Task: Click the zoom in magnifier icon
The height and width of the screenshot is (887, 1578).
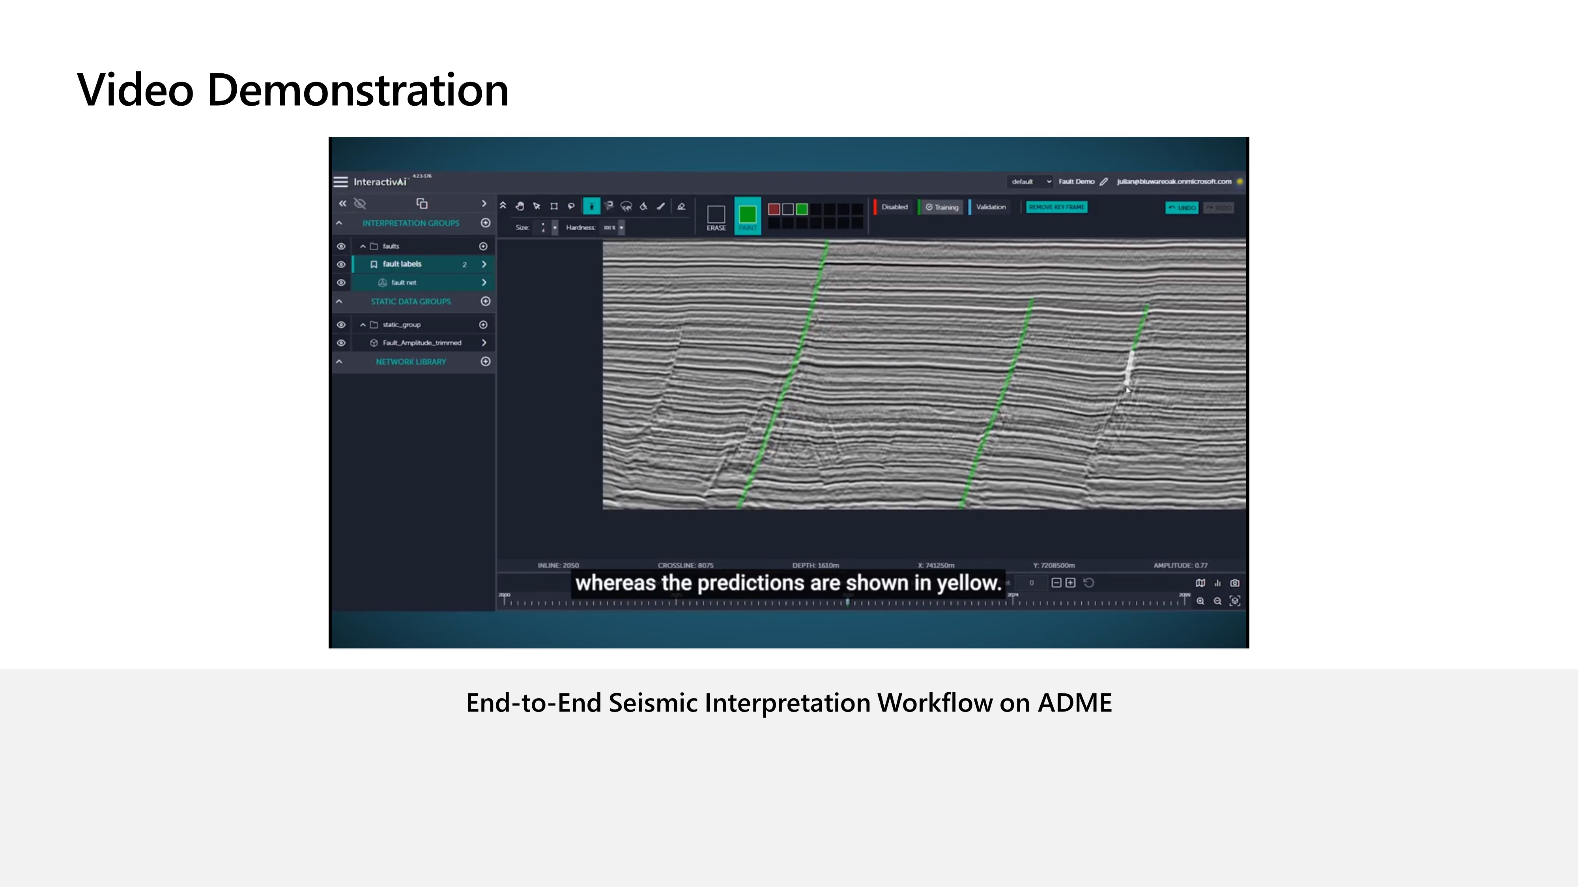Action: [1200, 601]
